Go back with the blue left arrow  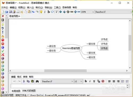click(60, 12)
